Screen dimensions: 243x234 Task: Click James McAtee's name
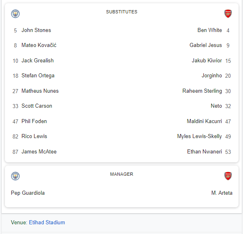39,151
